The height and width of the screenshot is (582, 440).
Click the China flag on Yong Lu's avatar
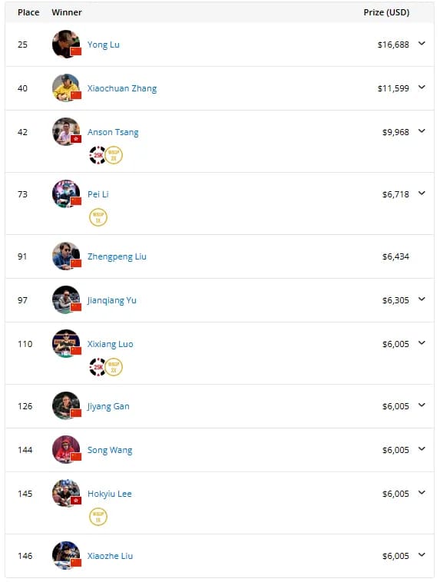point(76,51)
